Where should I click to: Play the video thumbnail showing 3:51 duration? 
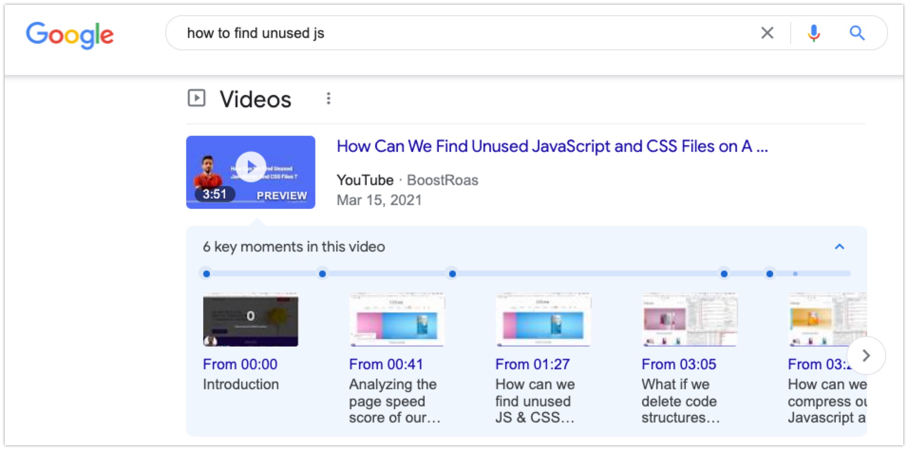(251, 172)
